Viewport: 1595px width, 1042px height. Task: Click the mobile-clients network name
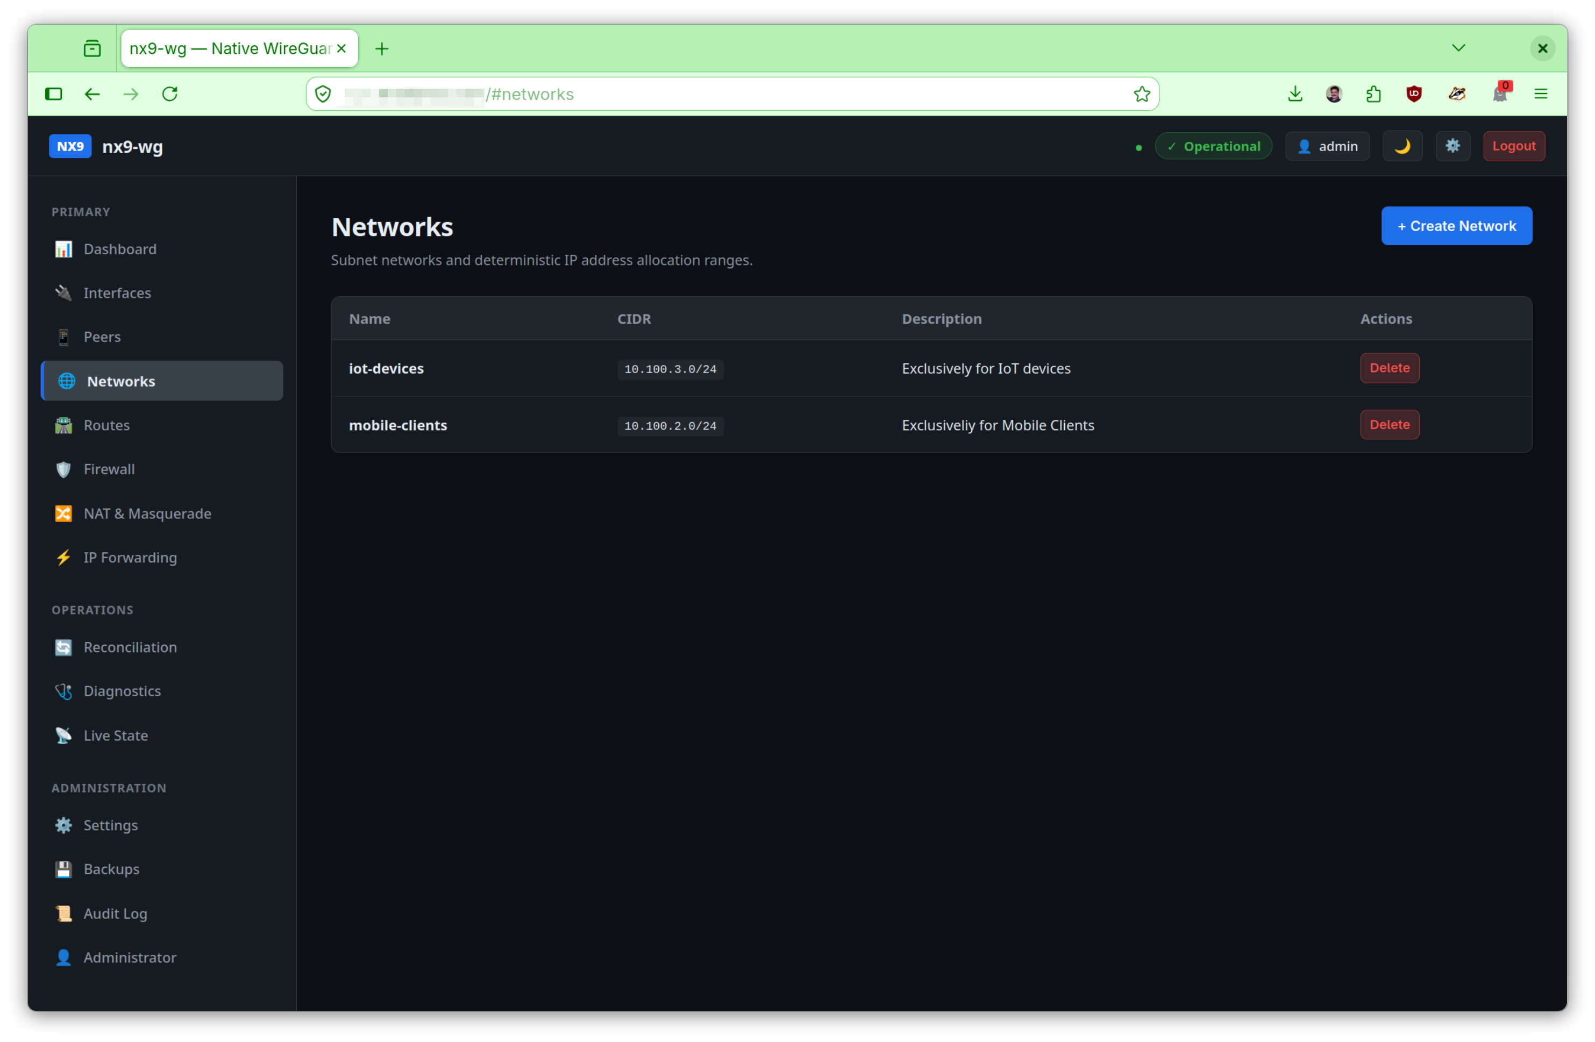point(397,425)
